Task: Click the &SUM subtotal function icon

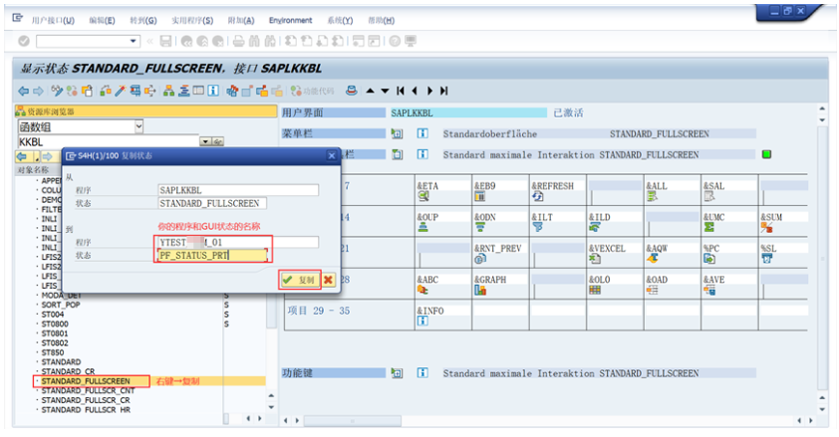Action: click(767, 228)
